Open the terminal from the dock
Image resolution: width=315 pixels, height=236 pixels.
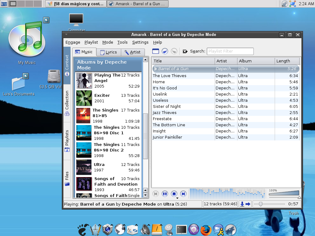181,230
